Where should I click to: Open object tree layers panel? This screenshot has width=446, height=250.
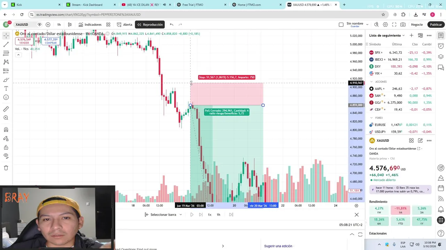(441, 57)
